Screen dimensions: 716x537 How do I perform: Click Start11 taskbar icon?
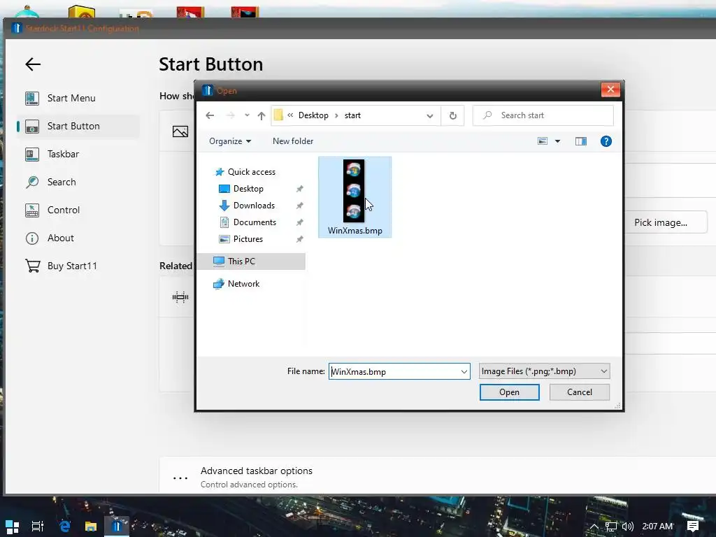(117, 527)
